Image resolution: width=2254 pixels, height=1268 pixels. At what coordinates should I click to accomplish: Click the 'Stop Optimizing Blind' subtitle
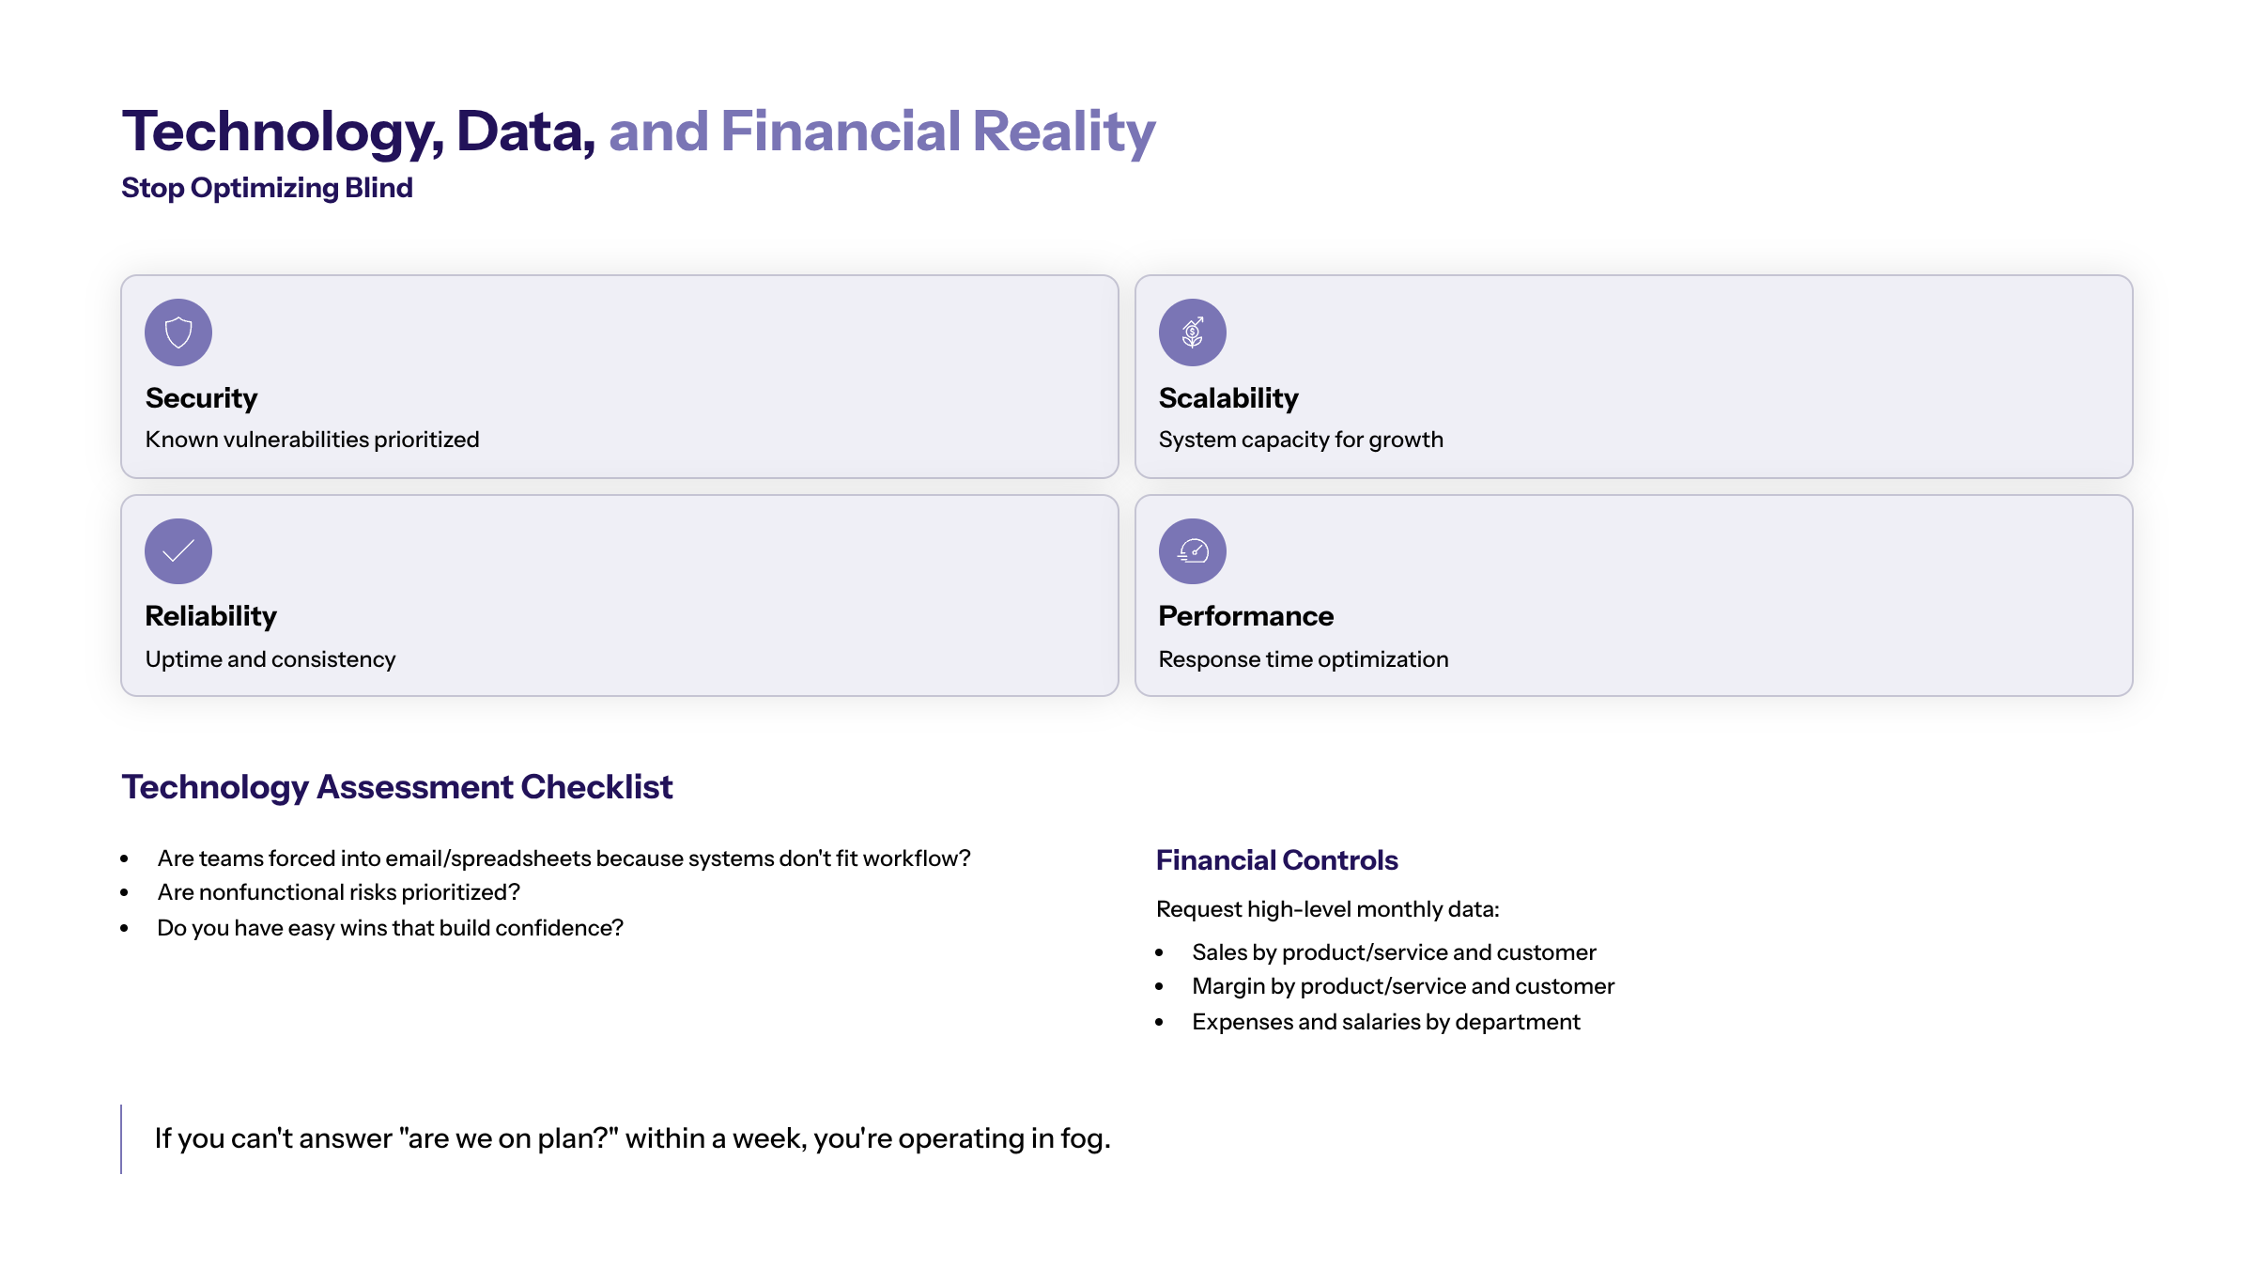coord(268,188)
